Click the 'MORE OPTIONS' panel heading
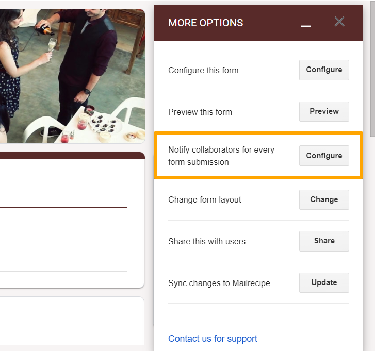Screen dimensions: 375x351 point(205,23)
